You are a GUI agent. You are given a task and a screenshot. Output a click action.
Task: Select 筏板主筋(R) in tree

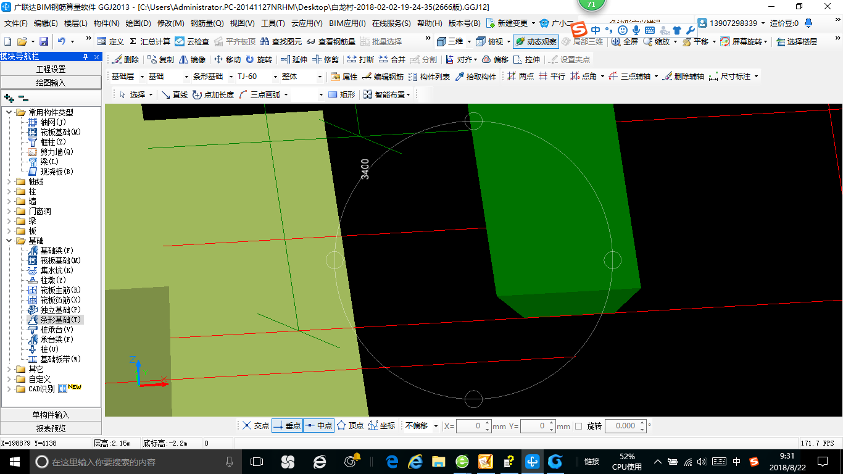pyautogui.click(x=60, y=290)
